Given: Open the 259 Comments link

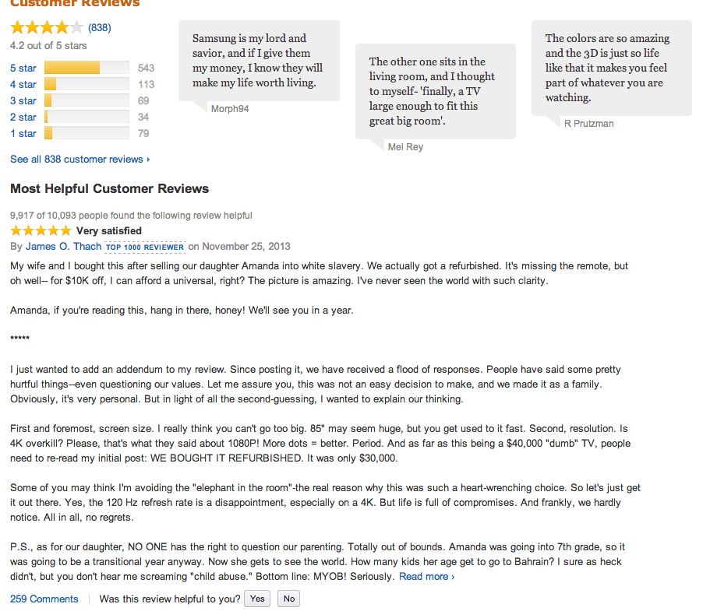Looking at the screenshot, I should [x=44, y=599].
